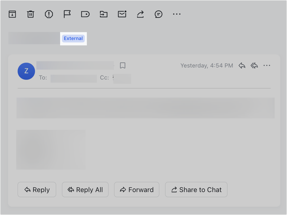This screenshot has width=287, height=215.
Task: Apply a tag to the email
Action: tap(85, 14)
